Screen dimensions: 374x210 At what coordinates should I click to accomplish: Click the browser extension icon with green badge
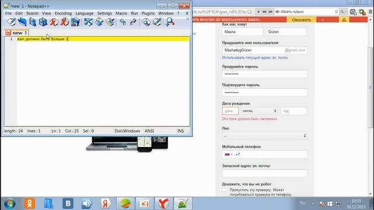tap(362, 12)
